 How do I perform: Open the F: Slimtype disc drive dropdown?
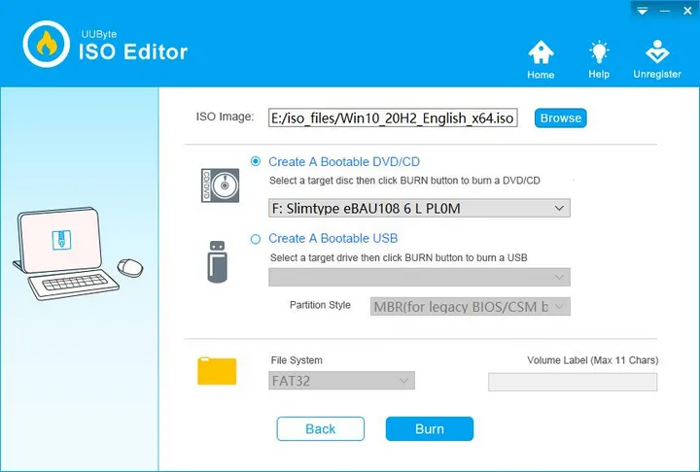(x=419, y=209)
